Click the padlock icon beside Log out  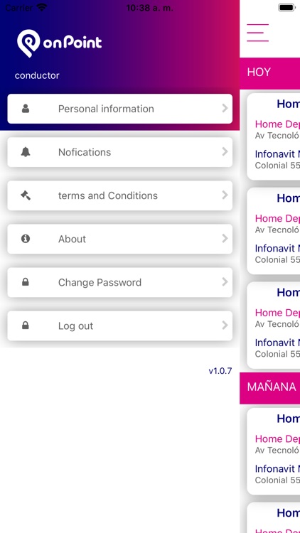[x=26, y=325]
